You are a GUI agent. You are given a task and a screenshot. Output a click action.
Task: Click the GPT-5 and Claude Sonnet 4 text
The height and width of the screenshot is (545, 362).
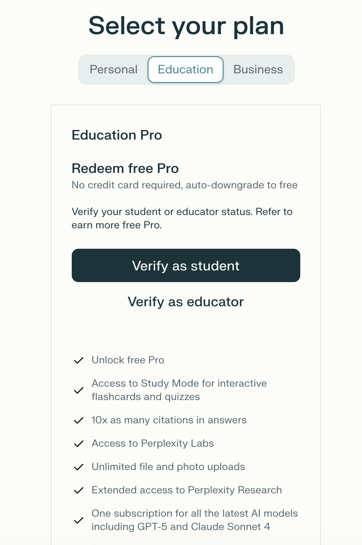point(181,527)
